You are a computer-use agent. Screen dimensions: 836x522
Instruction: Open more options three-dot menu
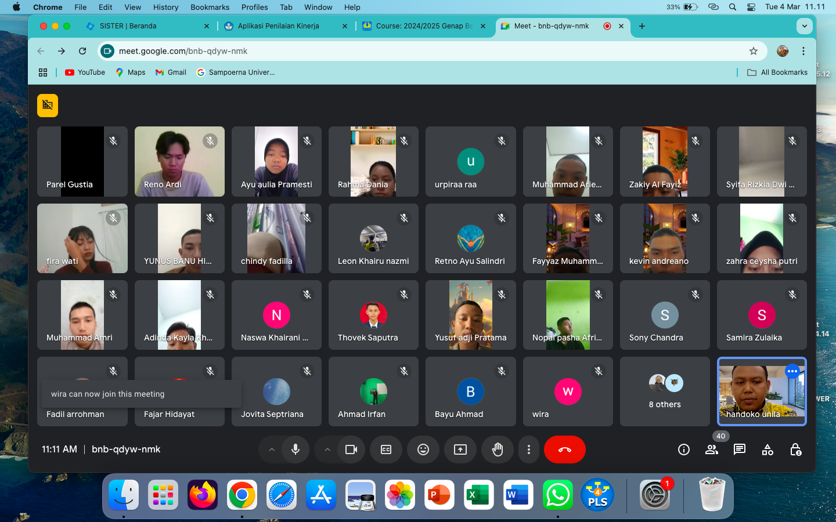[528, 449]
